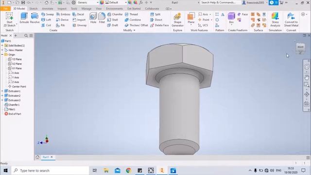Launch Stress Analysis

point(275,19)
